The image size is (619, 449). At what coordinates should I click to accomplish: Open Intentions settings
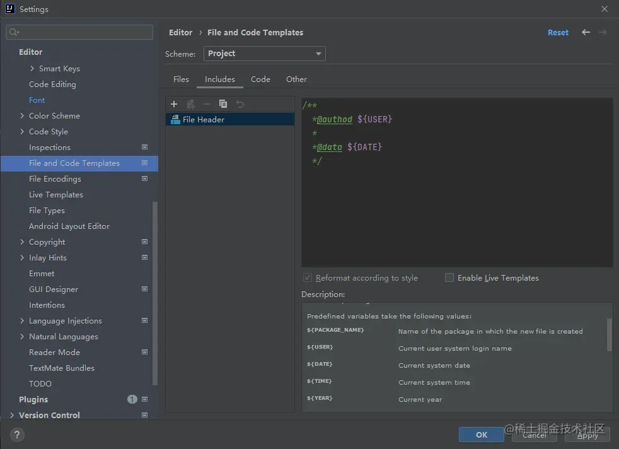click(x=47, y=305)
